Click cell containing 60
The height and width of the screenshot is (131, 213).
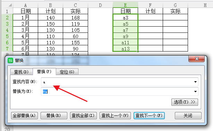click(x=75, y=36)
